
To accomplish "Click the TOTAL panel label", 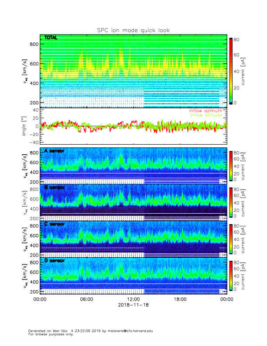I will click(51, 38).
